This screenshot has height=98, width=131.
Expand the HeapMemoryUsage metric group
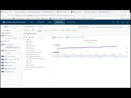tap(26, 54)
